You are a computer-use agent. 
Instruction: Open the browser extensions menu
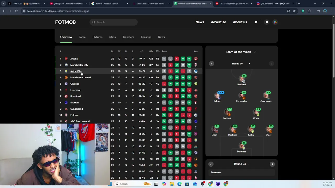[x=309, y=11]
